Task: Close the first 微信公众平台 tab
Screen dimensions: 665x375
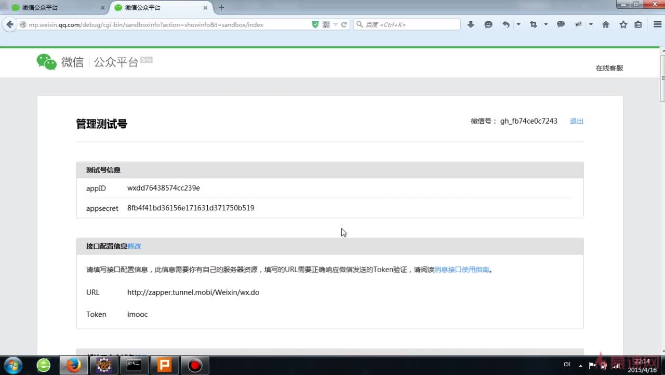Action: [x=102, y=8]
